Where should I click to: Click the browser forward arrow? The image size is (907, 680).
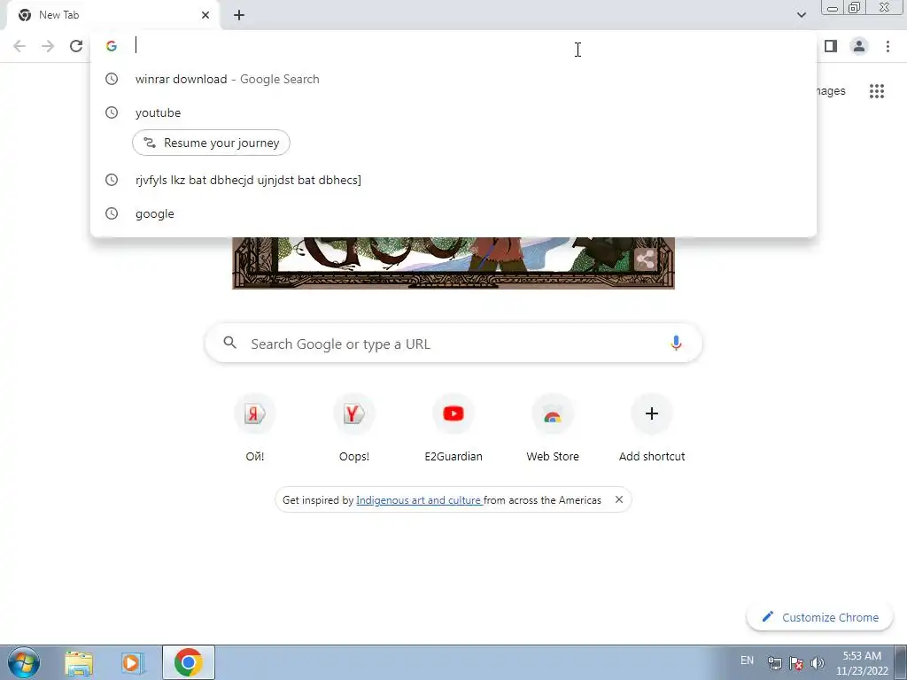(x=48, y=46)
